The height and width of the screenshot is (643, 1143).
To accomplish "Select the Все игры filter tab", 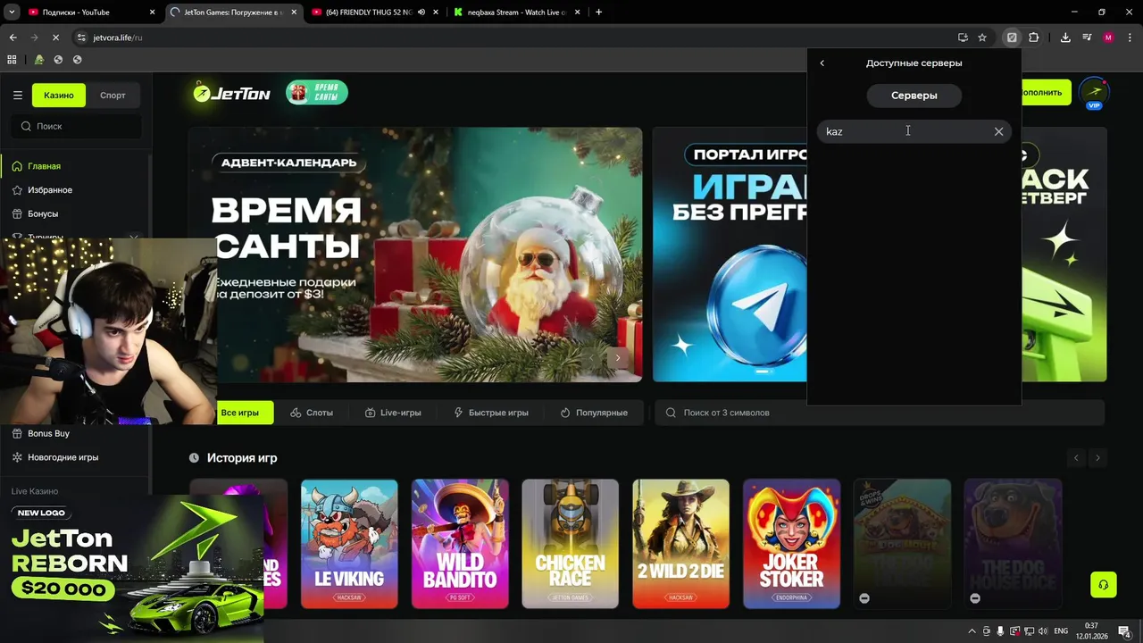I will pos(239,413).
